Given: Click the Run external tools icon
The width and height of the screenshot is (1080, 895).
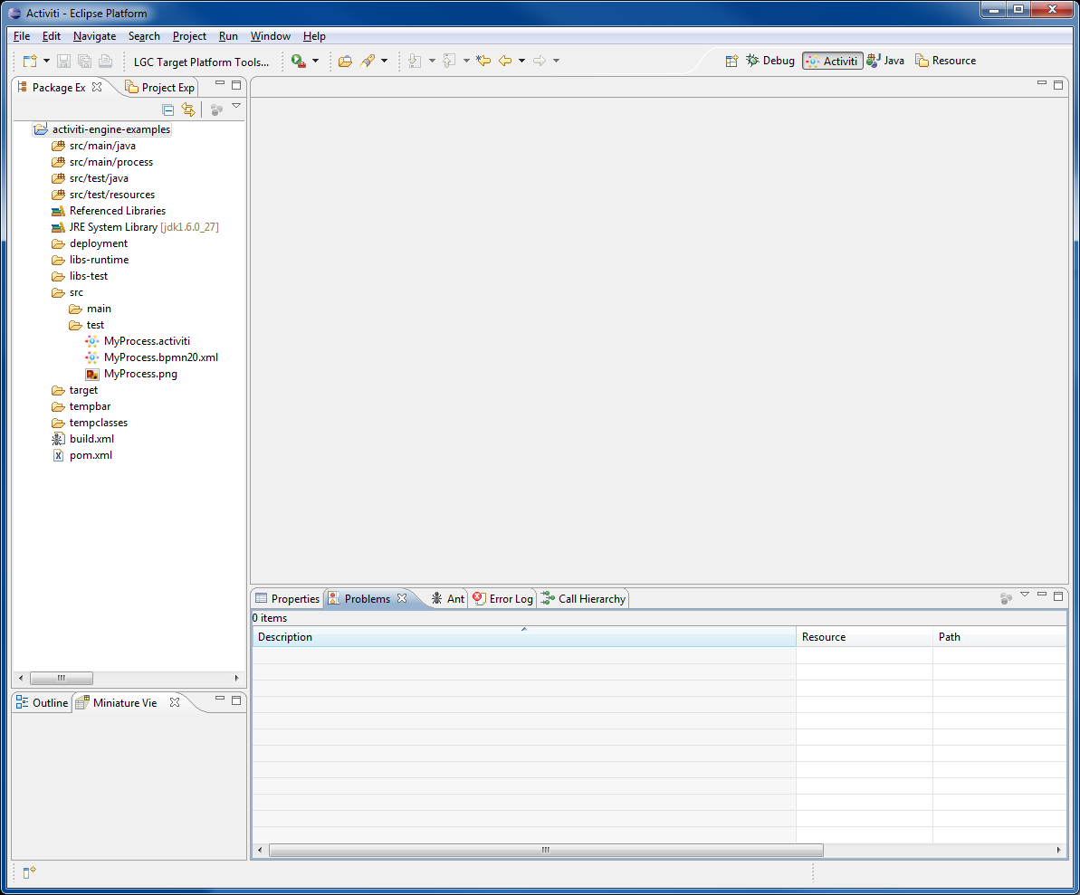Looking at the screenshot, I should coord(298,61).
